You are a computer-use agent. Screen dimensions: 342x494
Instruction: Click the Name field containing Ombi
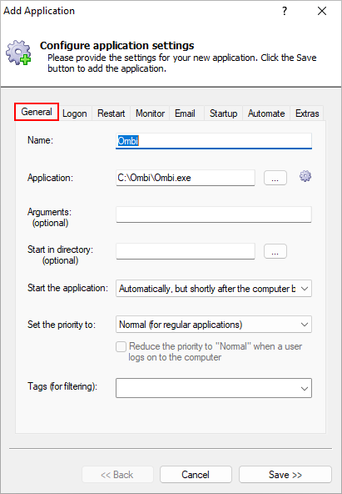(214, 141)
